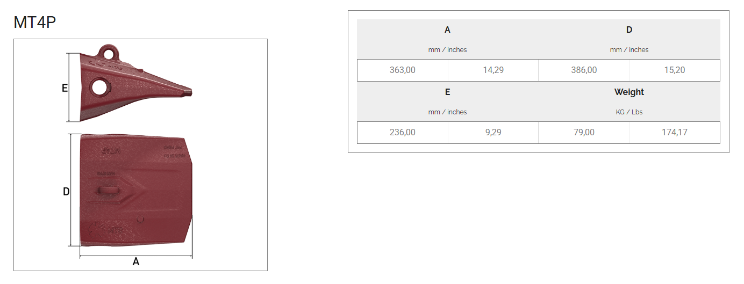The width and height of the screenshot is (744, 284).
Task: Click the 363,00 value cell
Action: (x=403, y=70)
